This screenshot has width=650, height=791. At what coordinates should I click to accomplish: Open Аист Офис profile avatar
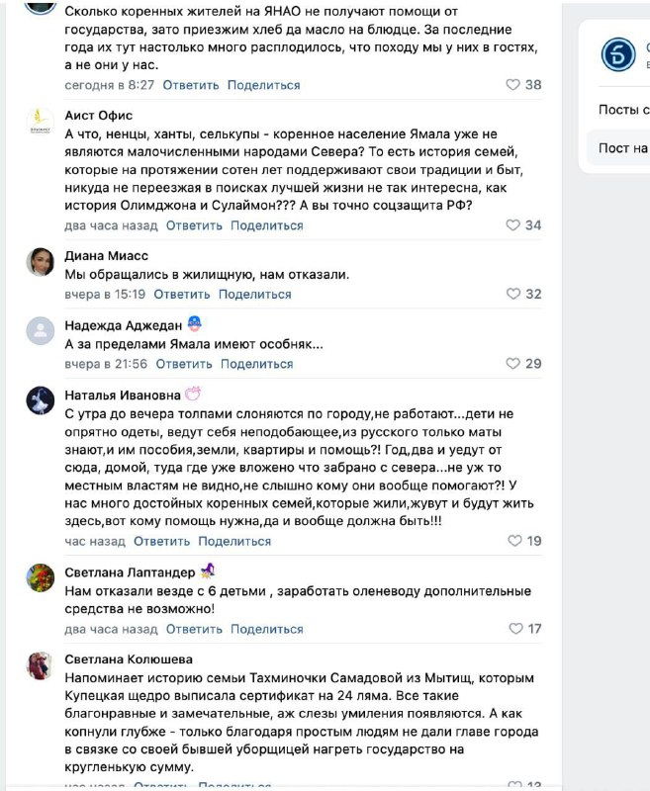(40, 122)
